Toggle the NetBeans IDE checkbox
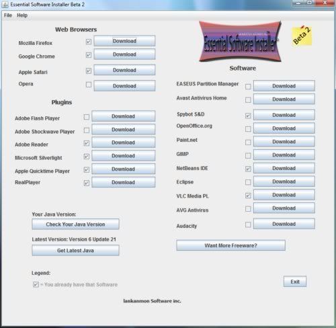 (x=248, y=169)
